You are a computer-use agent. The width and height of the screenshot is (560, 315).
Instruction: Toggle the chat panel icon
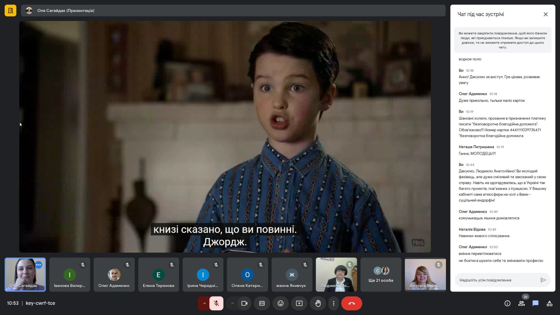(x=535, y=303)
